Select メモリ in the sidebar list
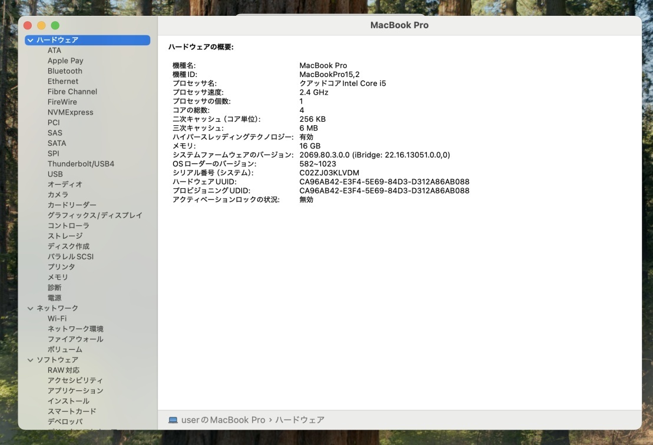The height and width of the screenshot is (445, 653). pyautogui.click(x=58, y=277)
